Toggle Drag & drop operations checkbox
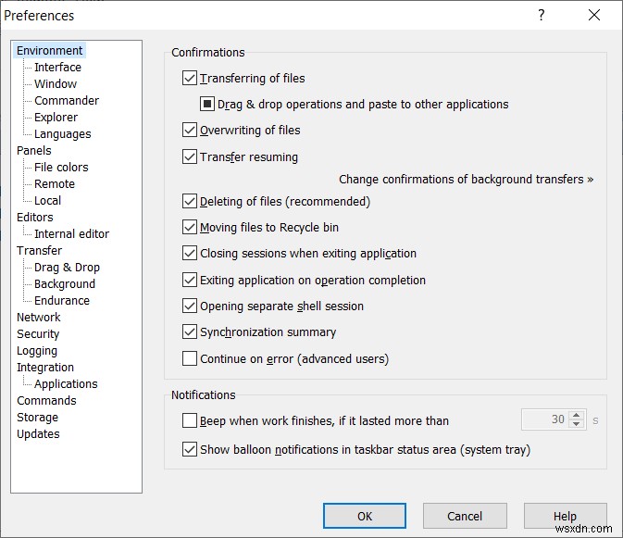 207,104
